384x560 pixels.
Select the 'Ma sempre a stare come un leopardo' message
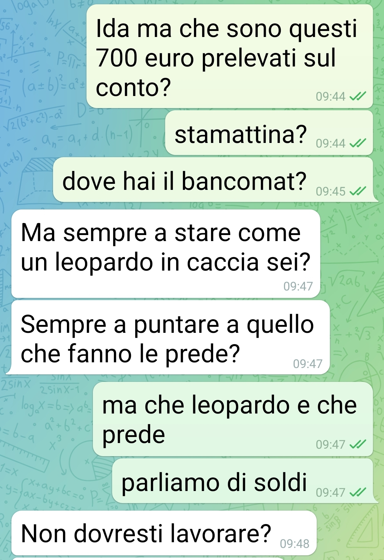click(x=166, y=254)
